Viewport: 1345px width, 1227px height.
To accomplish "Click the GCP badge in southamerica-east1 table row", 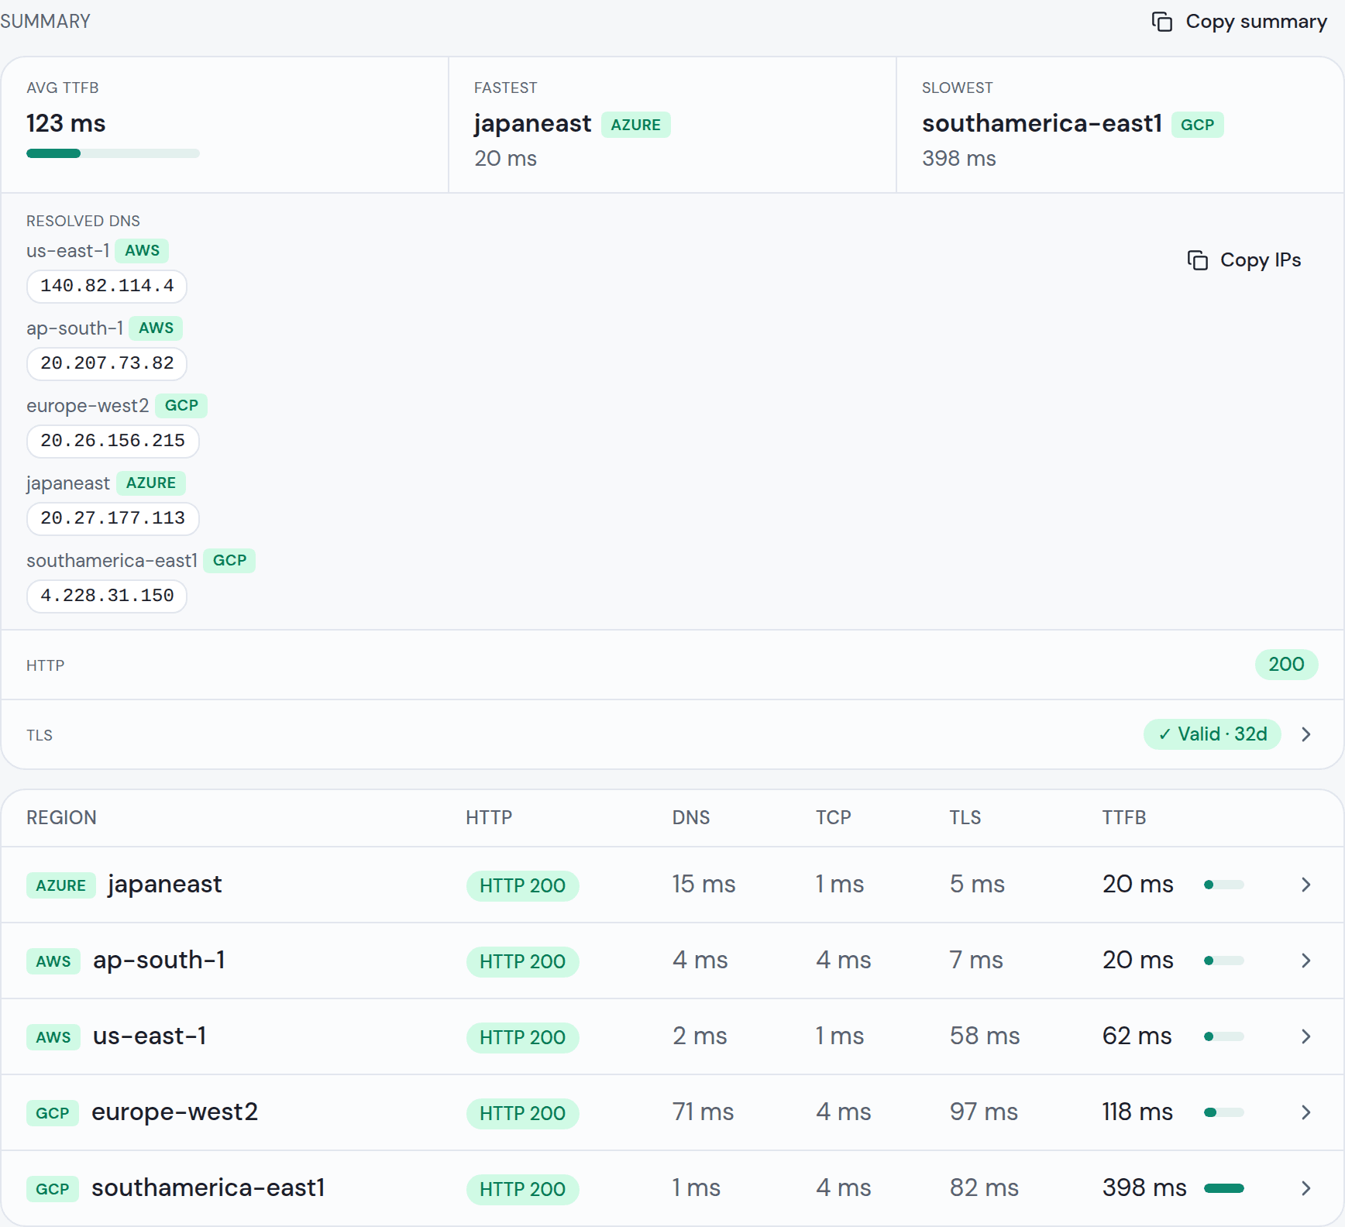I will click(53, 1189).
